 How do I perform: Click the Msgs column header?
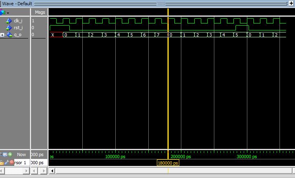point(40,12)
